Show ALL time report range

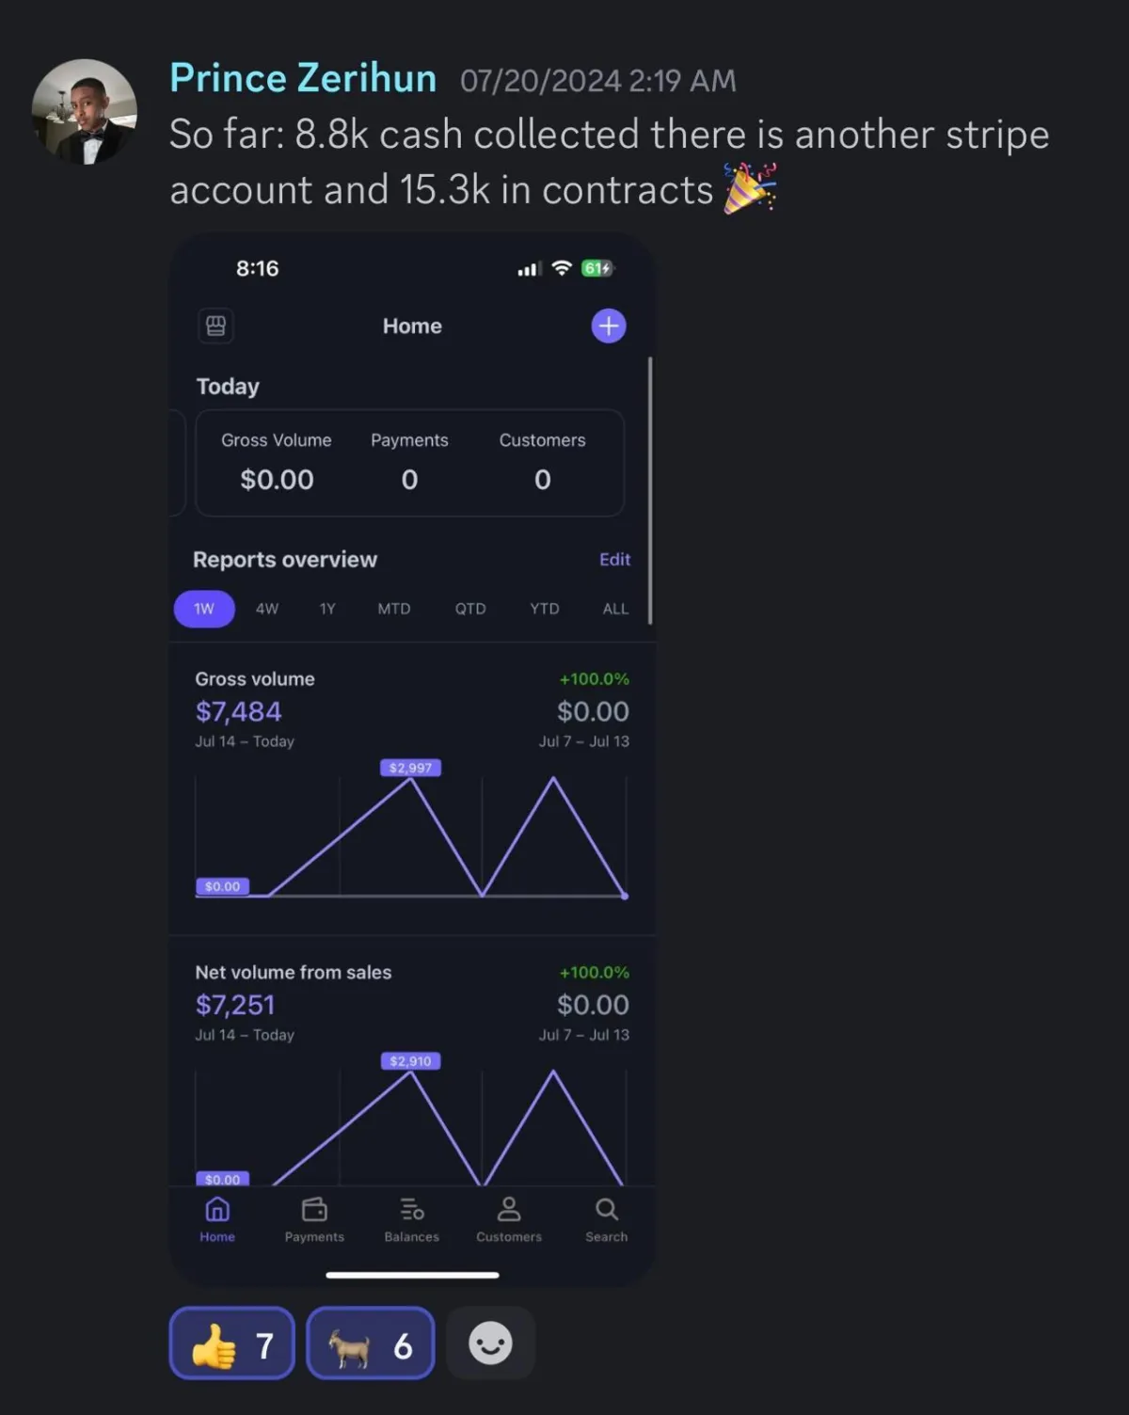pyautogui.click(x=615, y=609)
